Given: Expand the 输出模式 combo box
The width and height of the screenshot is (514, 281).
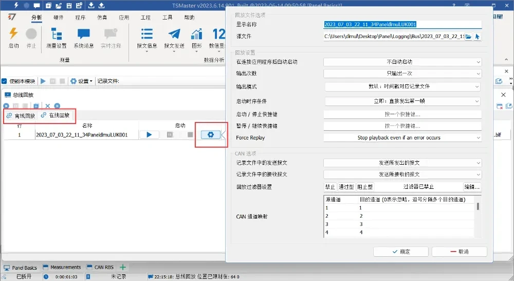Looking at the screenshot, I should coord(402,86).
